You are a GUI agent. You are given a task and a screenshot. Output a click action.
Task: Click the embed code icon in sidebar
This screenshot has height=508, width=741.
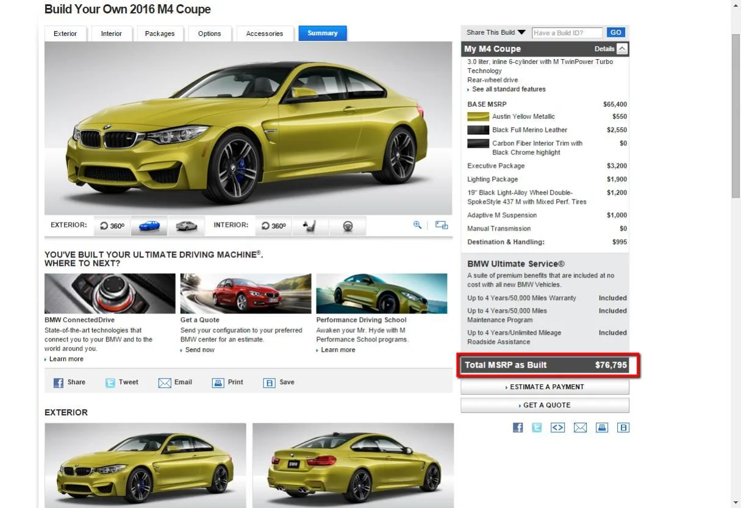point(558,428)
